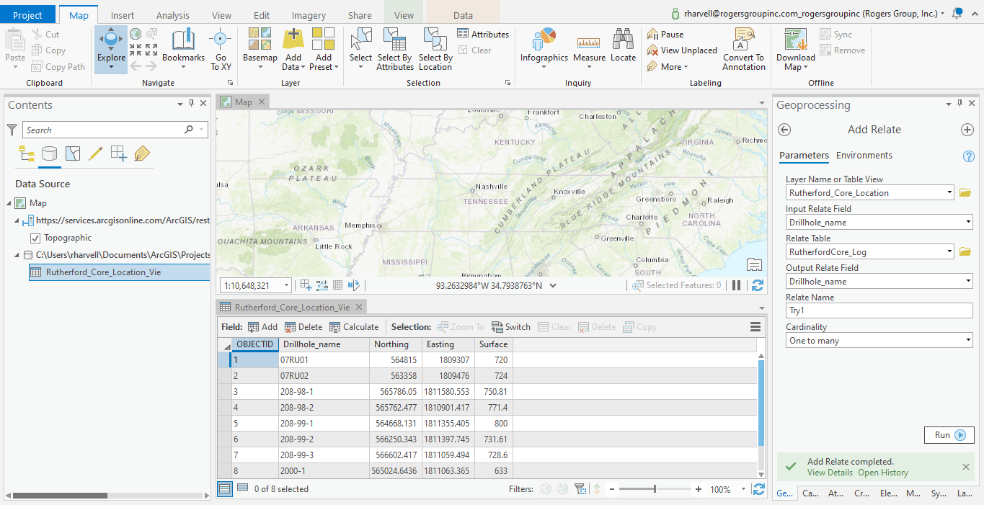This screenshot has width=984, height=505.
Task: Toggle show selected records view
Action: click(243, 488)
